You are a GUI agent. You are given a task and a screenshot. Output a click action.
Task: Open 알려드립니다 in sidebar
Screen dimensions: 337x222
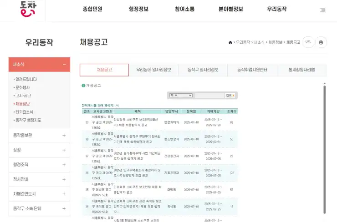tap(26, 79)
